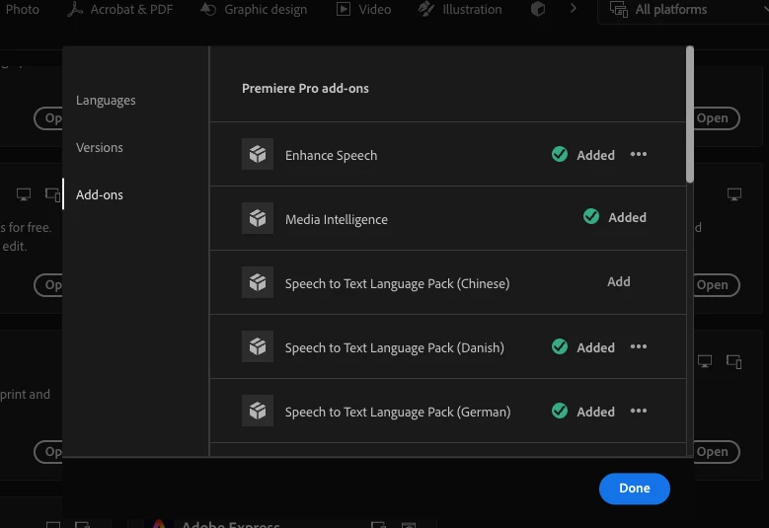Click green checkmark for Media Intelligence
The image size is (769, 528).
point(591,216)
